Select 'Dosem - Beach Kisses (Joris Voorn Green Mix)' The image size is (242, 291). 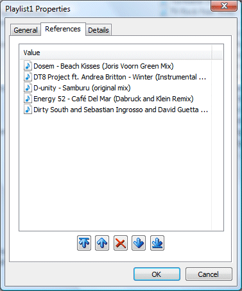103,66
